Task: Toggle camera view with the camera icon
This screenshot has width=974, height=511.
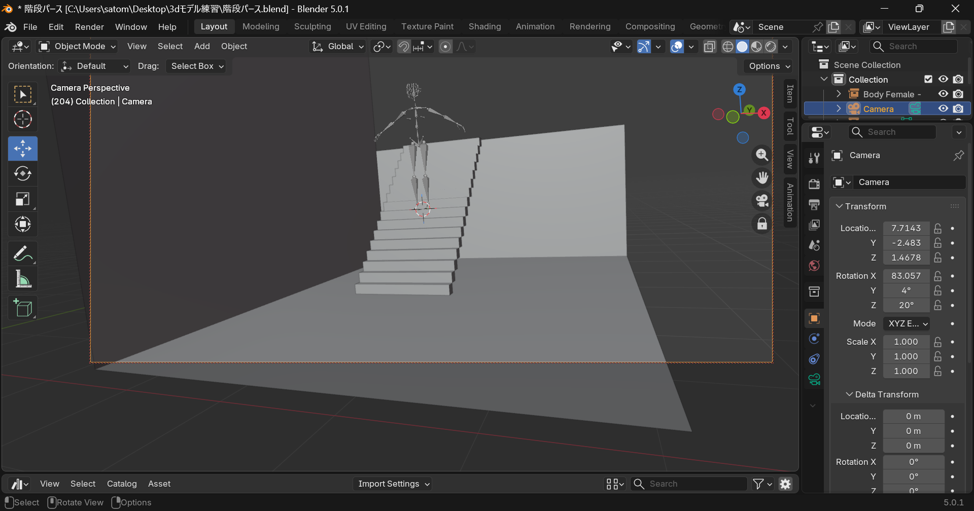Action: tap(762, 201)
